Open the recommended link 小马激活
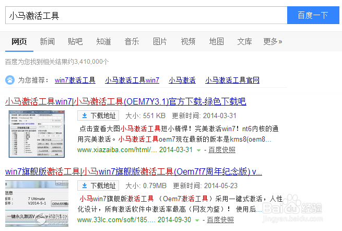342x231 pixels. click(182, 80)
